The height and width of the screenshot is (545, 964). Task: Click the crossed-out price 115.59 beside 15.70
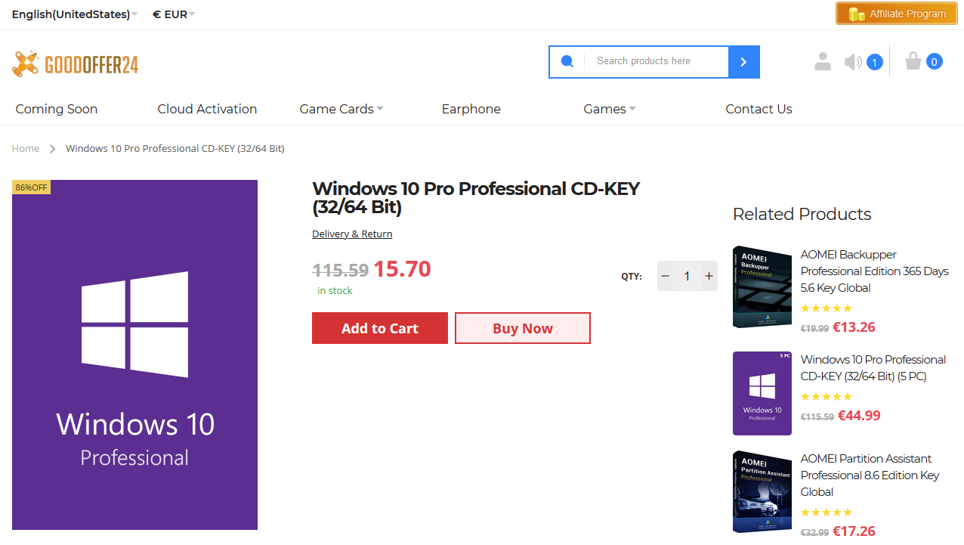(341, 270)
